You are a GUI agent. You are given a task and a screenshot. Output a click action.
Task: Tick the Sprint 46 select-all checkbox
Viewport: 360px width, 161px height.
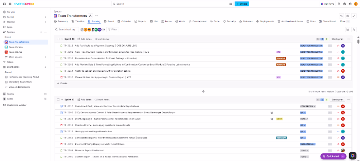click(x=58, y=39)
